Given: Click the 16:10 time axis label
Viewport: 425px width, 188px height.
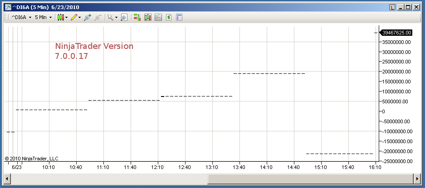Looking at the screenshot, I should pyautogui.click(x=375, y=167).
